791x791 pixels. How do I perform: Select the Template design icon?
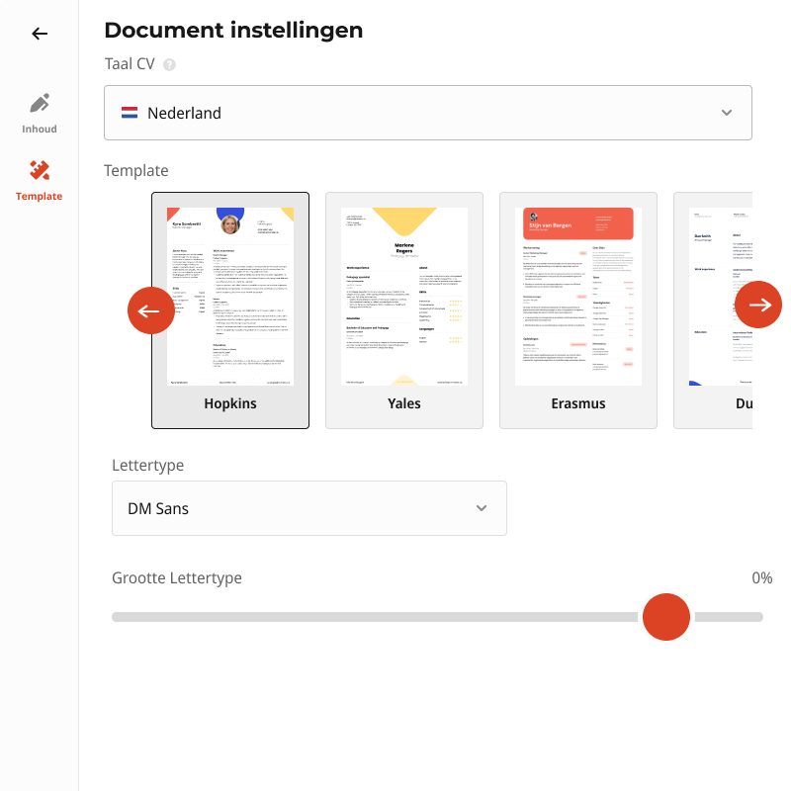coord(40,171)
